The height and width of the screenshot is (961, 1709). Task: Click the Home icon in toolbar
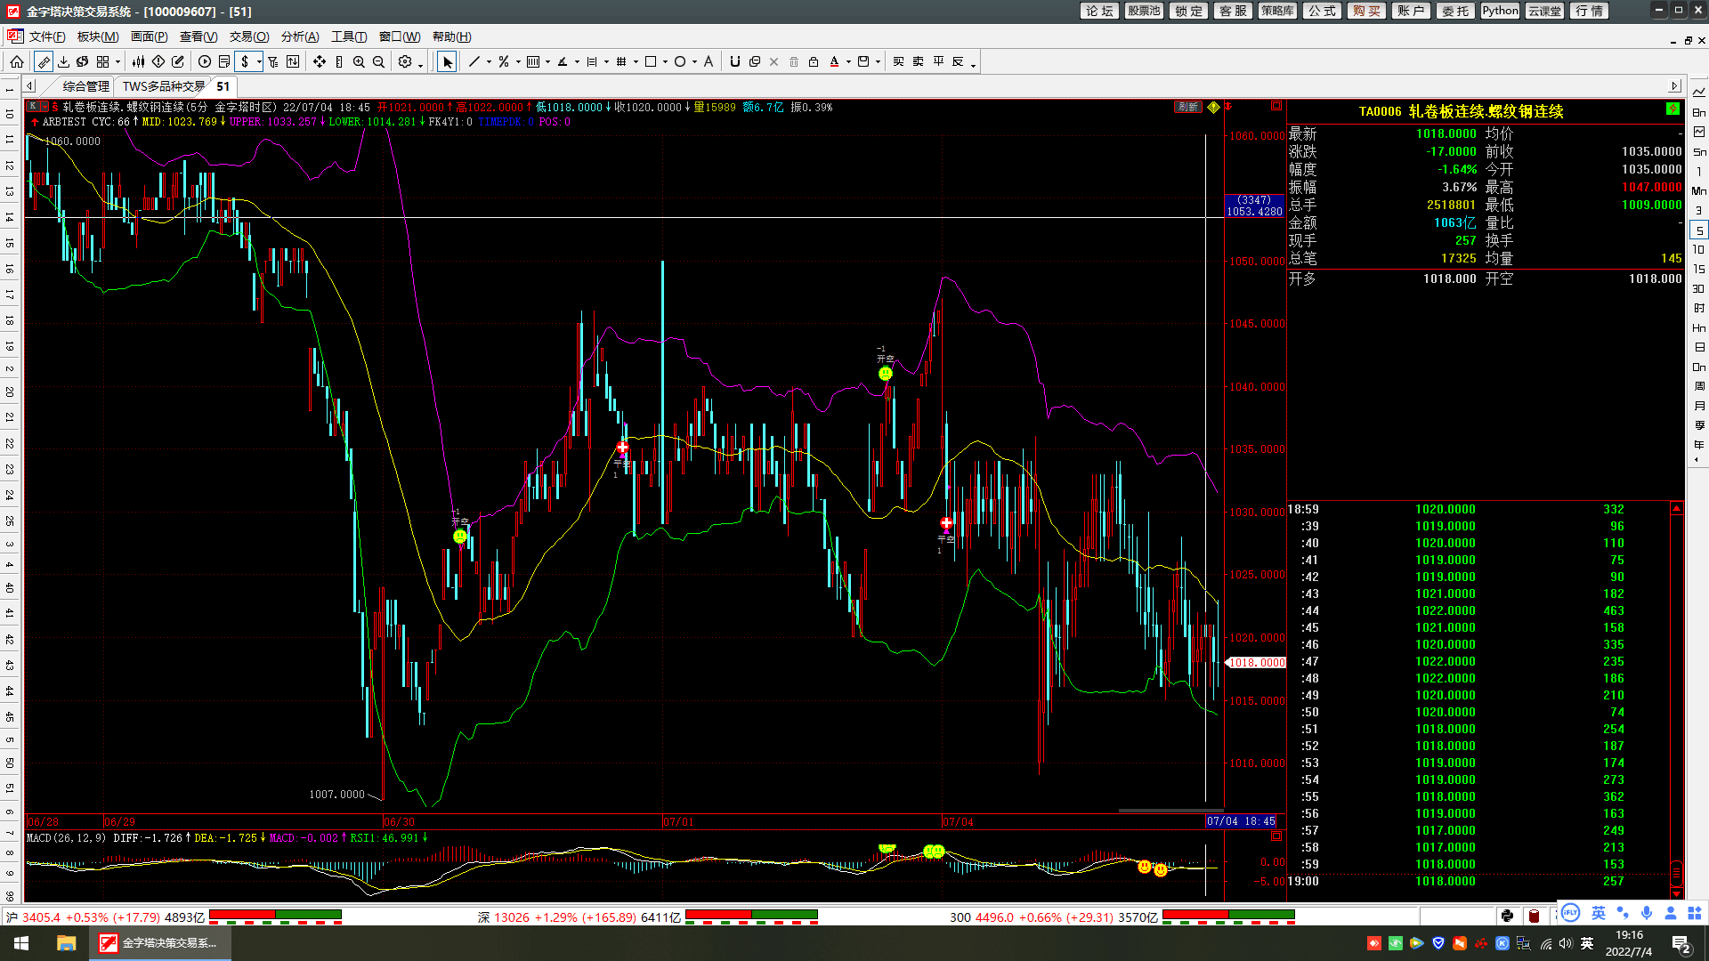tap(17, 61)
